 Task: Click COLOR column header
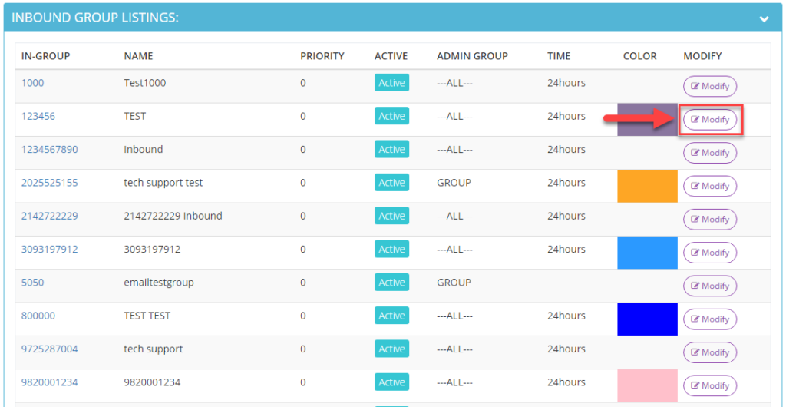pos(639,56)
